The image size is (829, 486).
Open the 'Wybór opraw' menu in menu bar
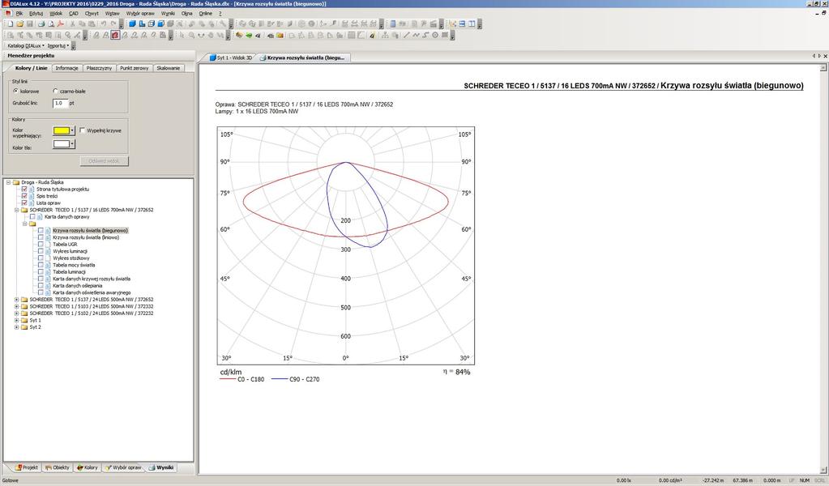140,13
